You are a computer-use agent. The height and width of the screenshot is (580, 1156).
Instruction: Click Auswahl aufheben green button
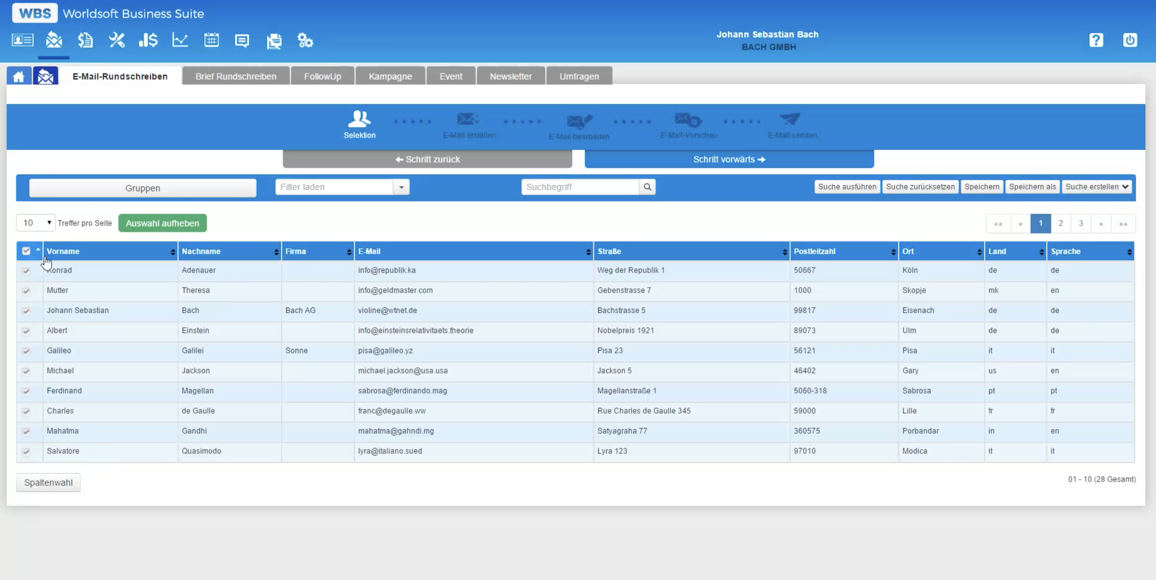(x=162, y=223)
